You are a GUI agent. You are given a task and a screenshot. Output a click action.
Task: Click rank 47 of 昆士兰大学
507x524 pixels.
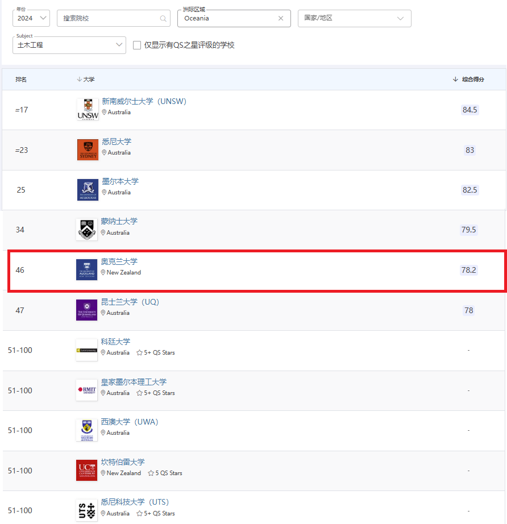(20, 310)
